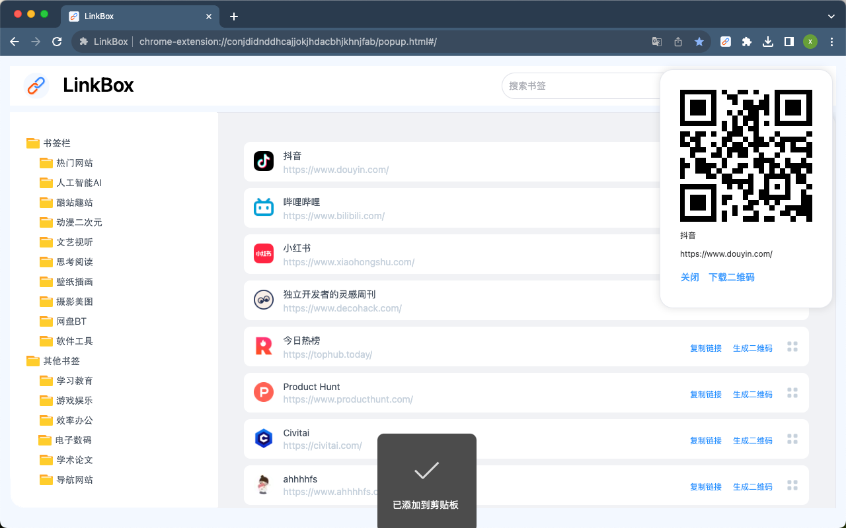Viewport: 846px width, 528px height.
Task: Open tab search chevron dropdown
Action: 831,16
